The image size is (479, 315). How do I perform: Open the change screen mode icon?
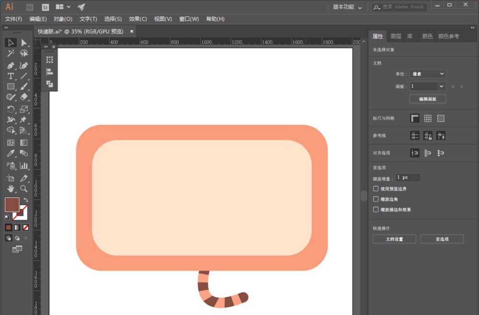pos(17,249)
